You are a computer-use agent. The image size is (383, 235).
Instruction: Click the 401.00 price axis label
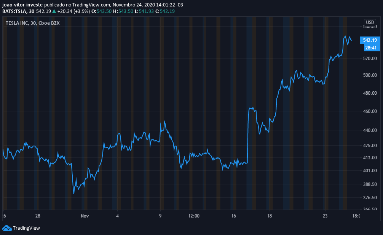point(370,171)
